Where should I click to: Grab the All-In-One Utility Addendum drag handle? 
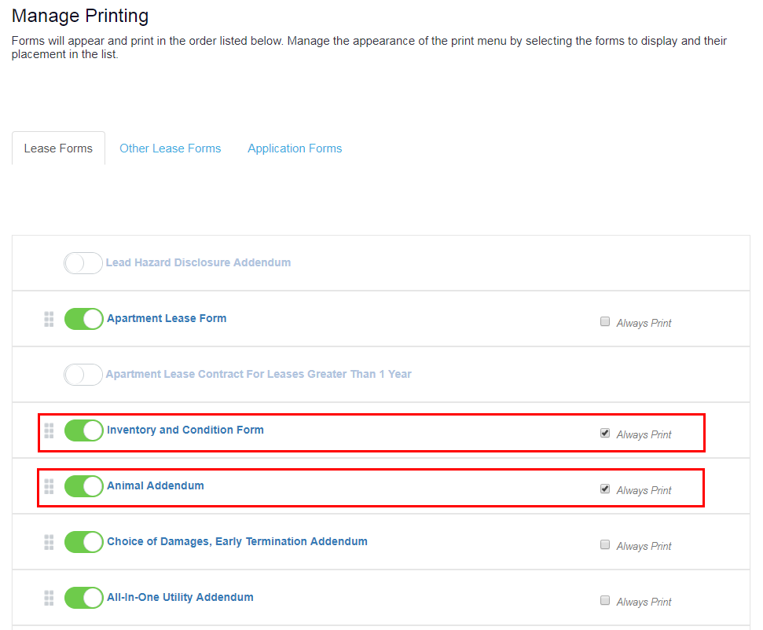coord(49,598)
